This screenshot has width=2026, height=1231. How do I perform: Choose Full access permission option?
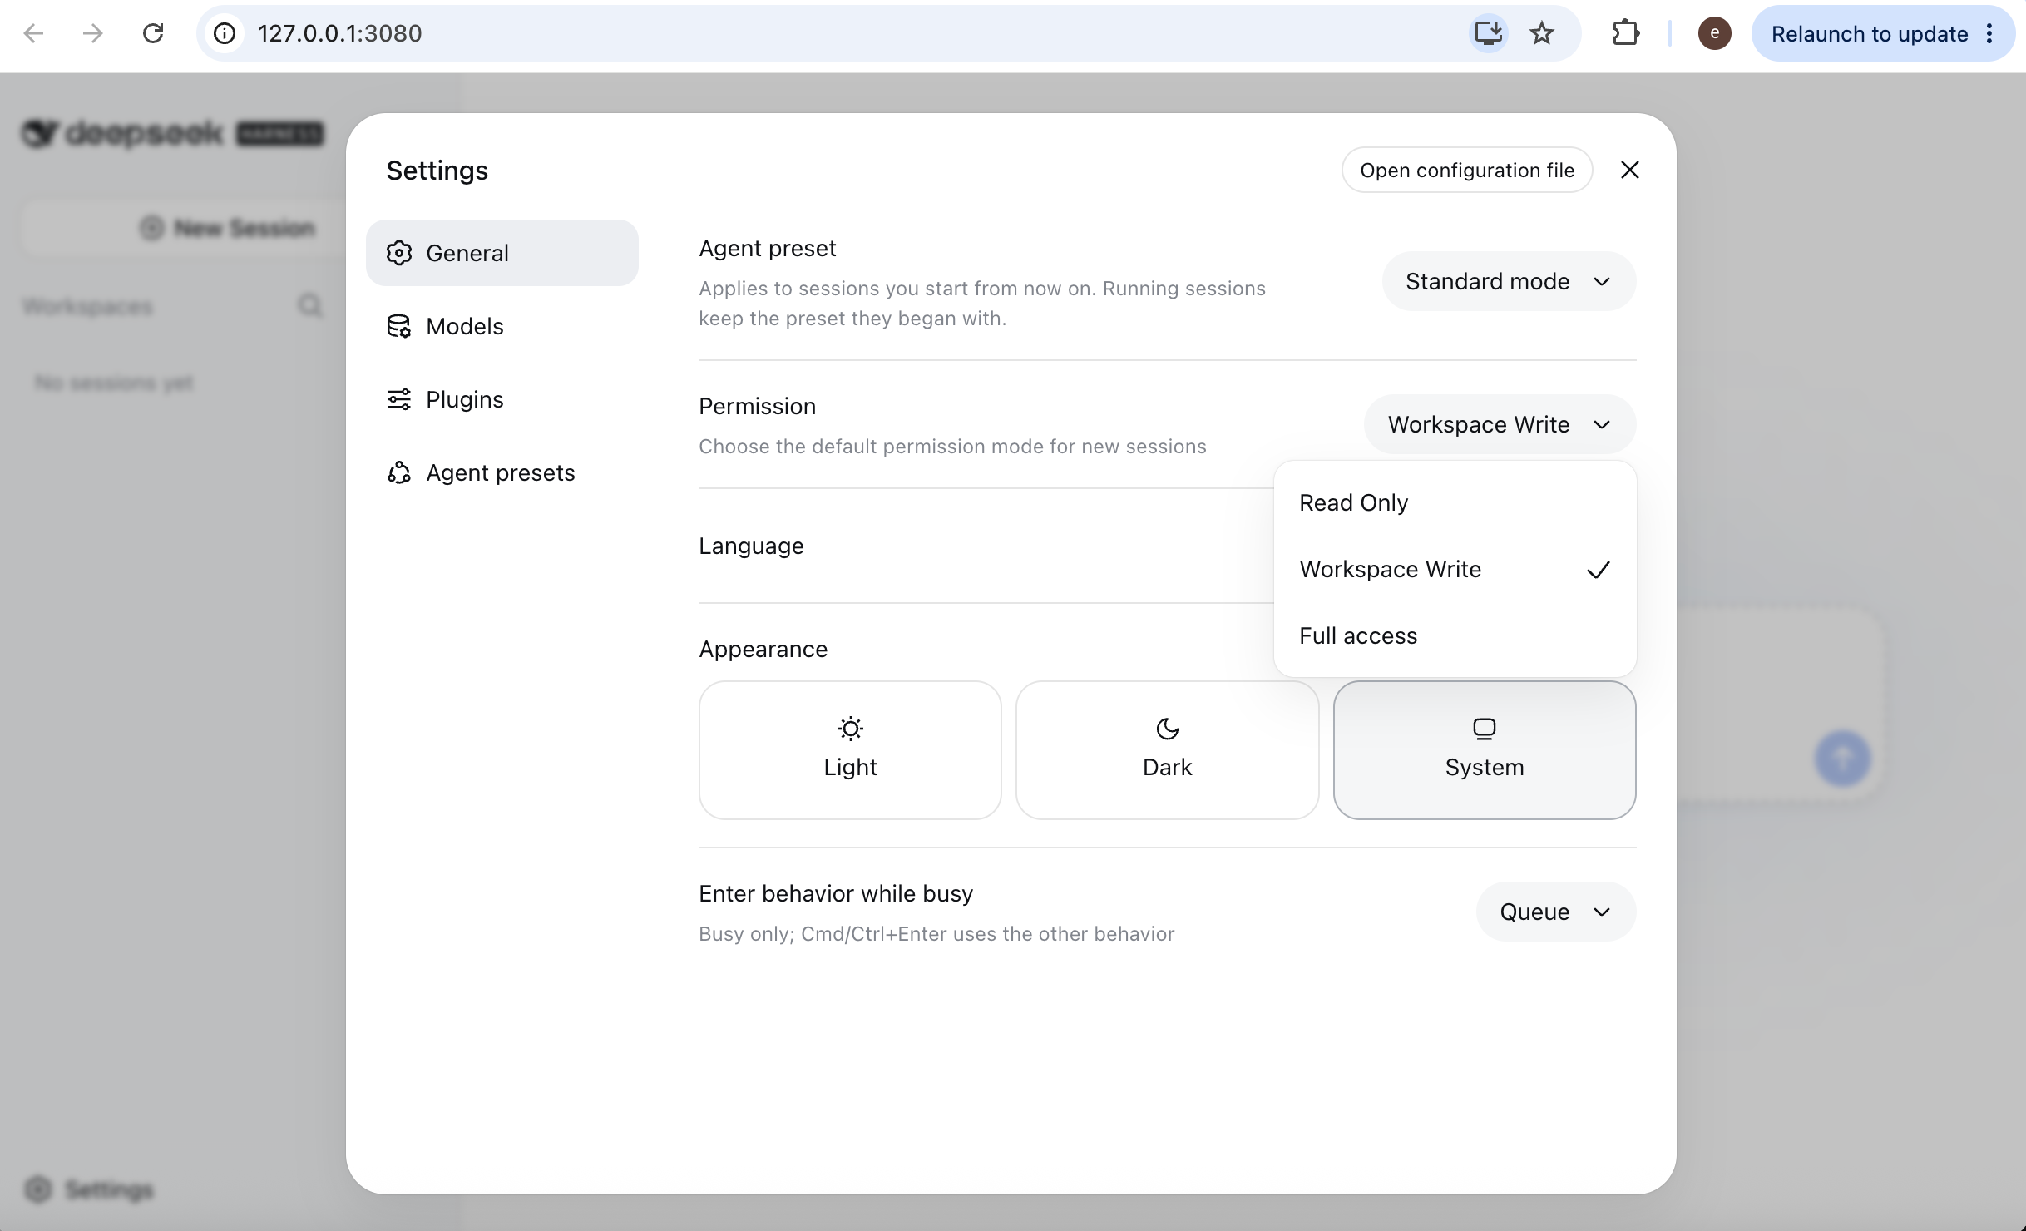coord(1455,635)
